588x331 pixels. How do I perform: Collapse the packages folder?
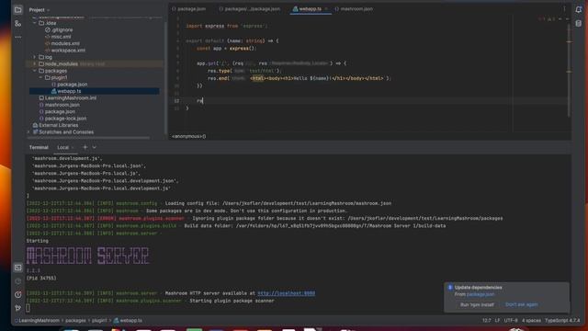tap(35, 71)
